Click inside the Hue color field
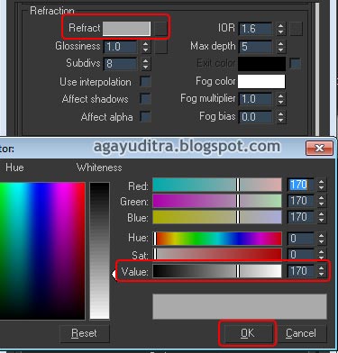 coord(42,251)
